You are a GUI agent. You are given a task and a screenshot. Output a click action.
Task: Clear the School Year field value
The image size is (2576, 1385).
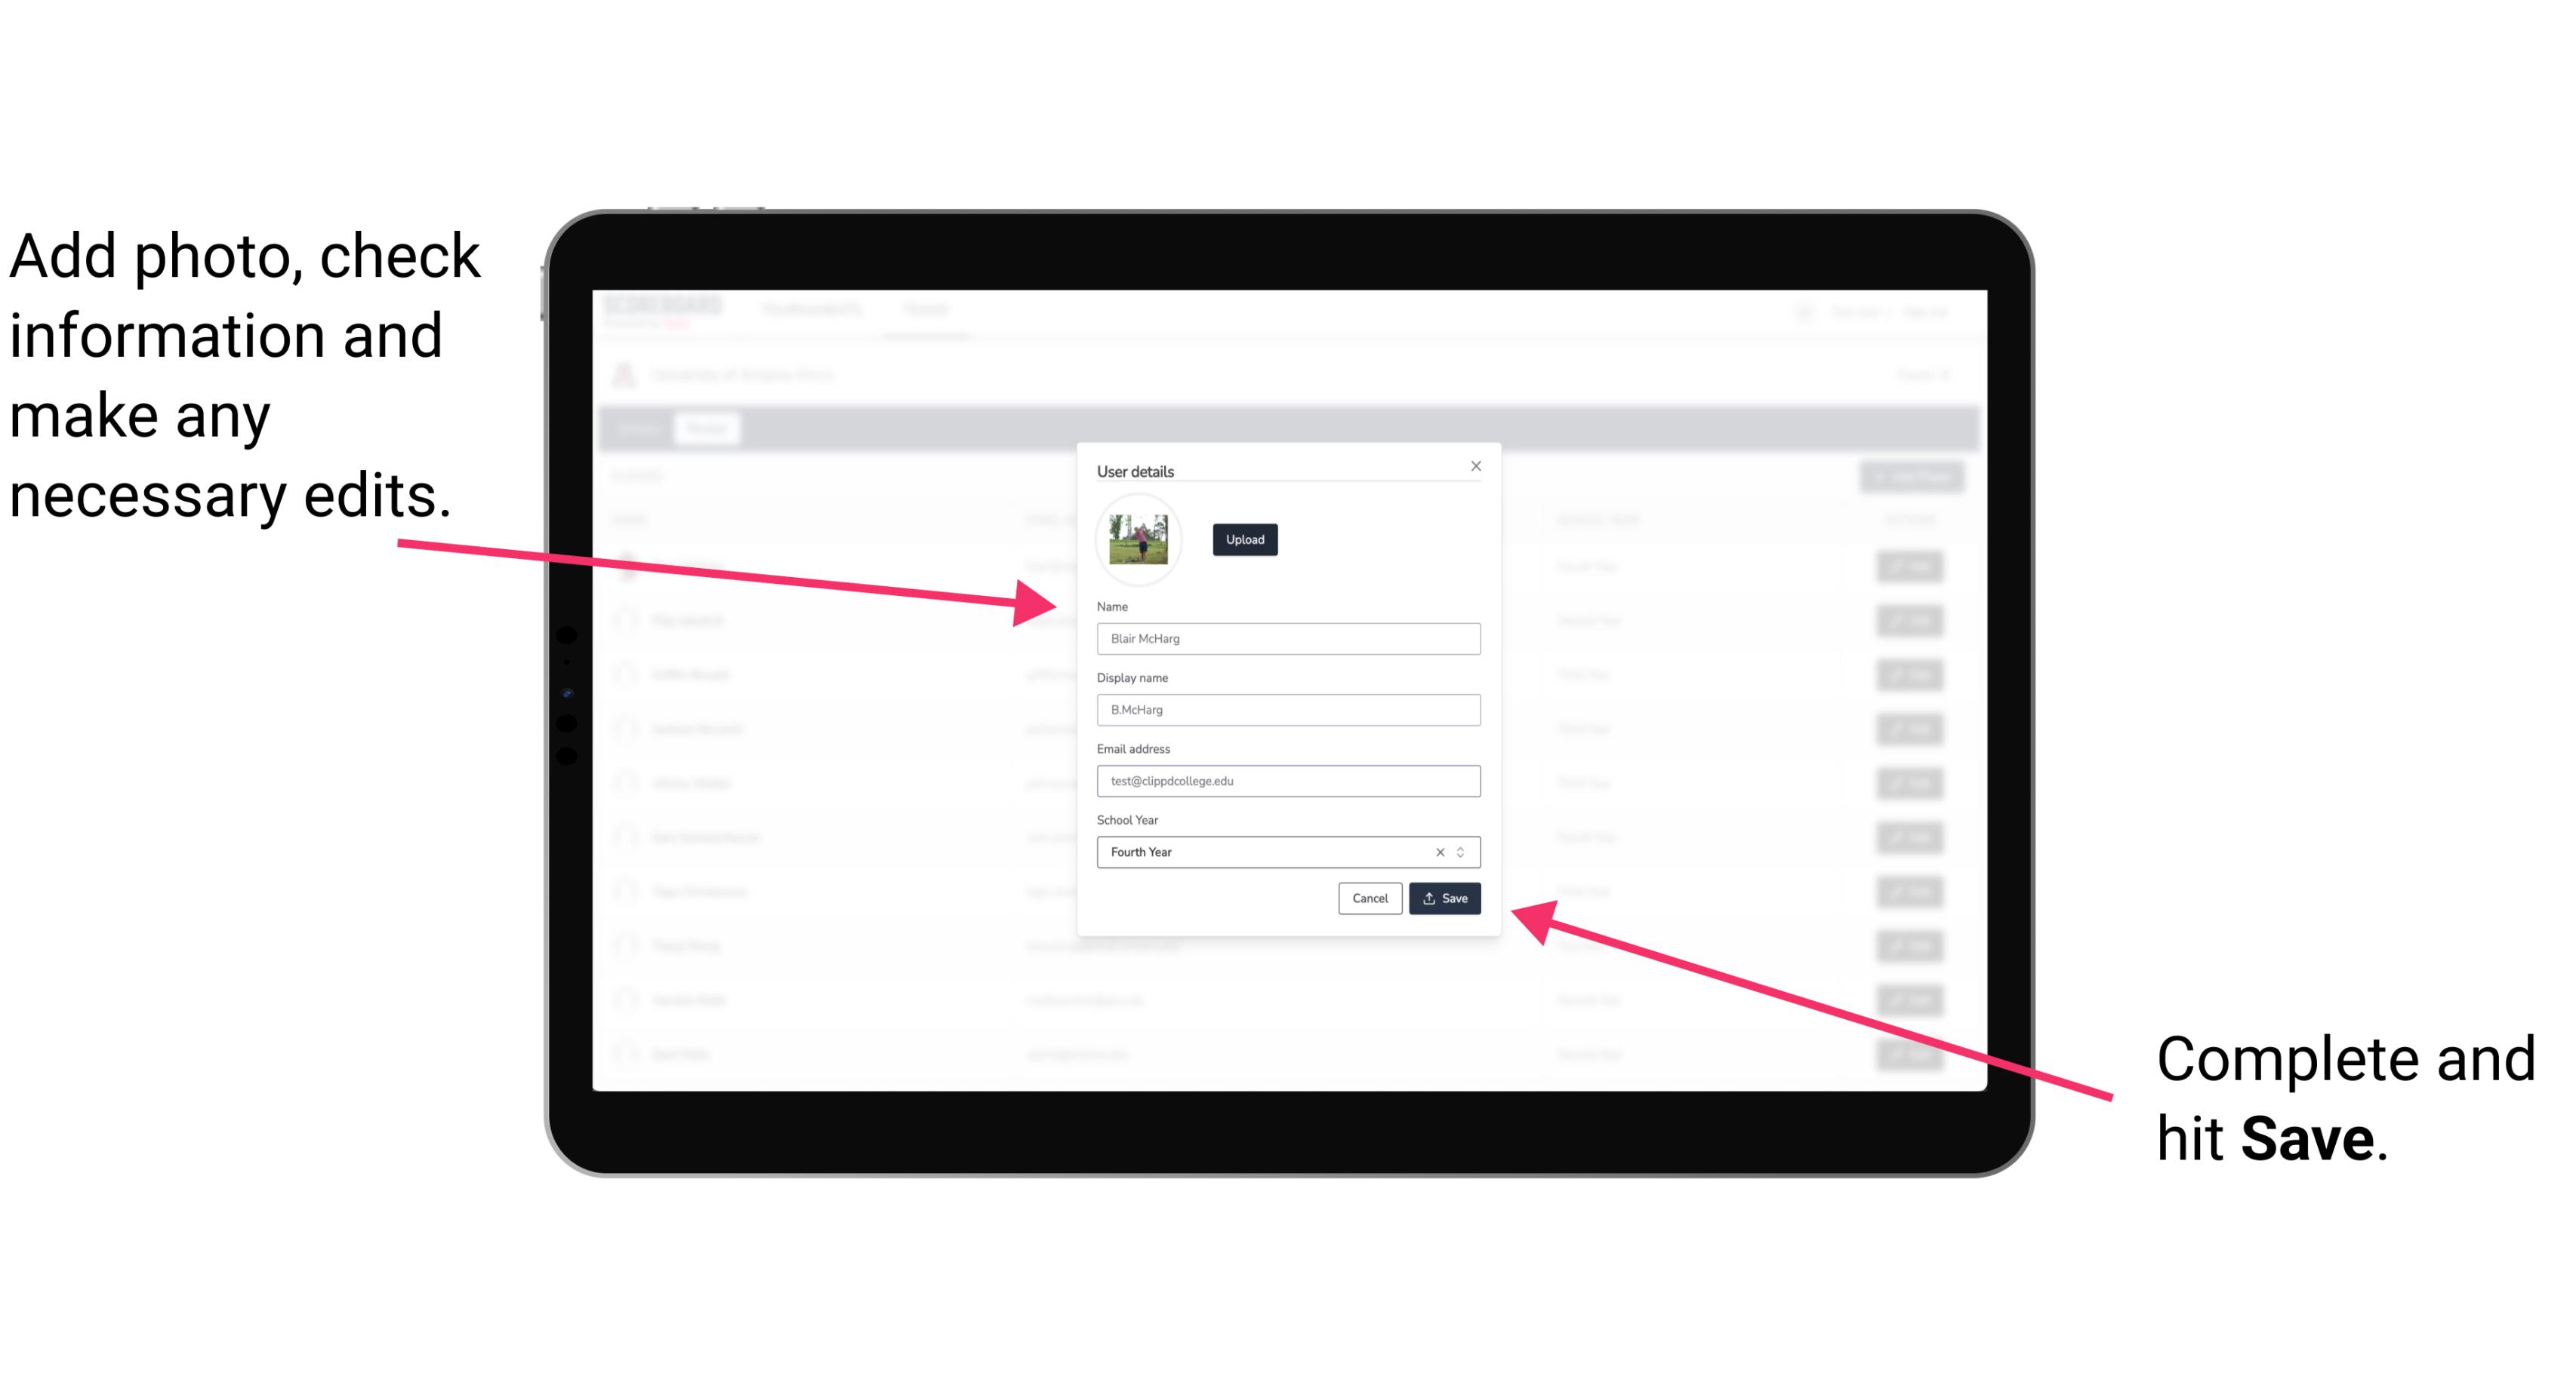1437,853
